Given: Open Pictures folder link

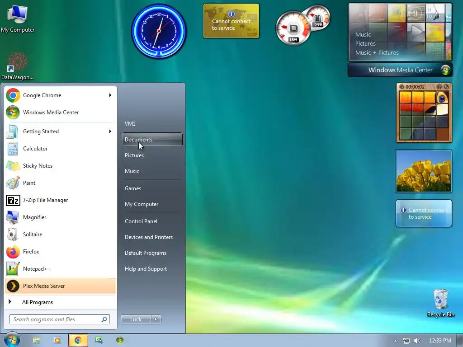Looking at the screenshot, I should click(x=152, y=155).
